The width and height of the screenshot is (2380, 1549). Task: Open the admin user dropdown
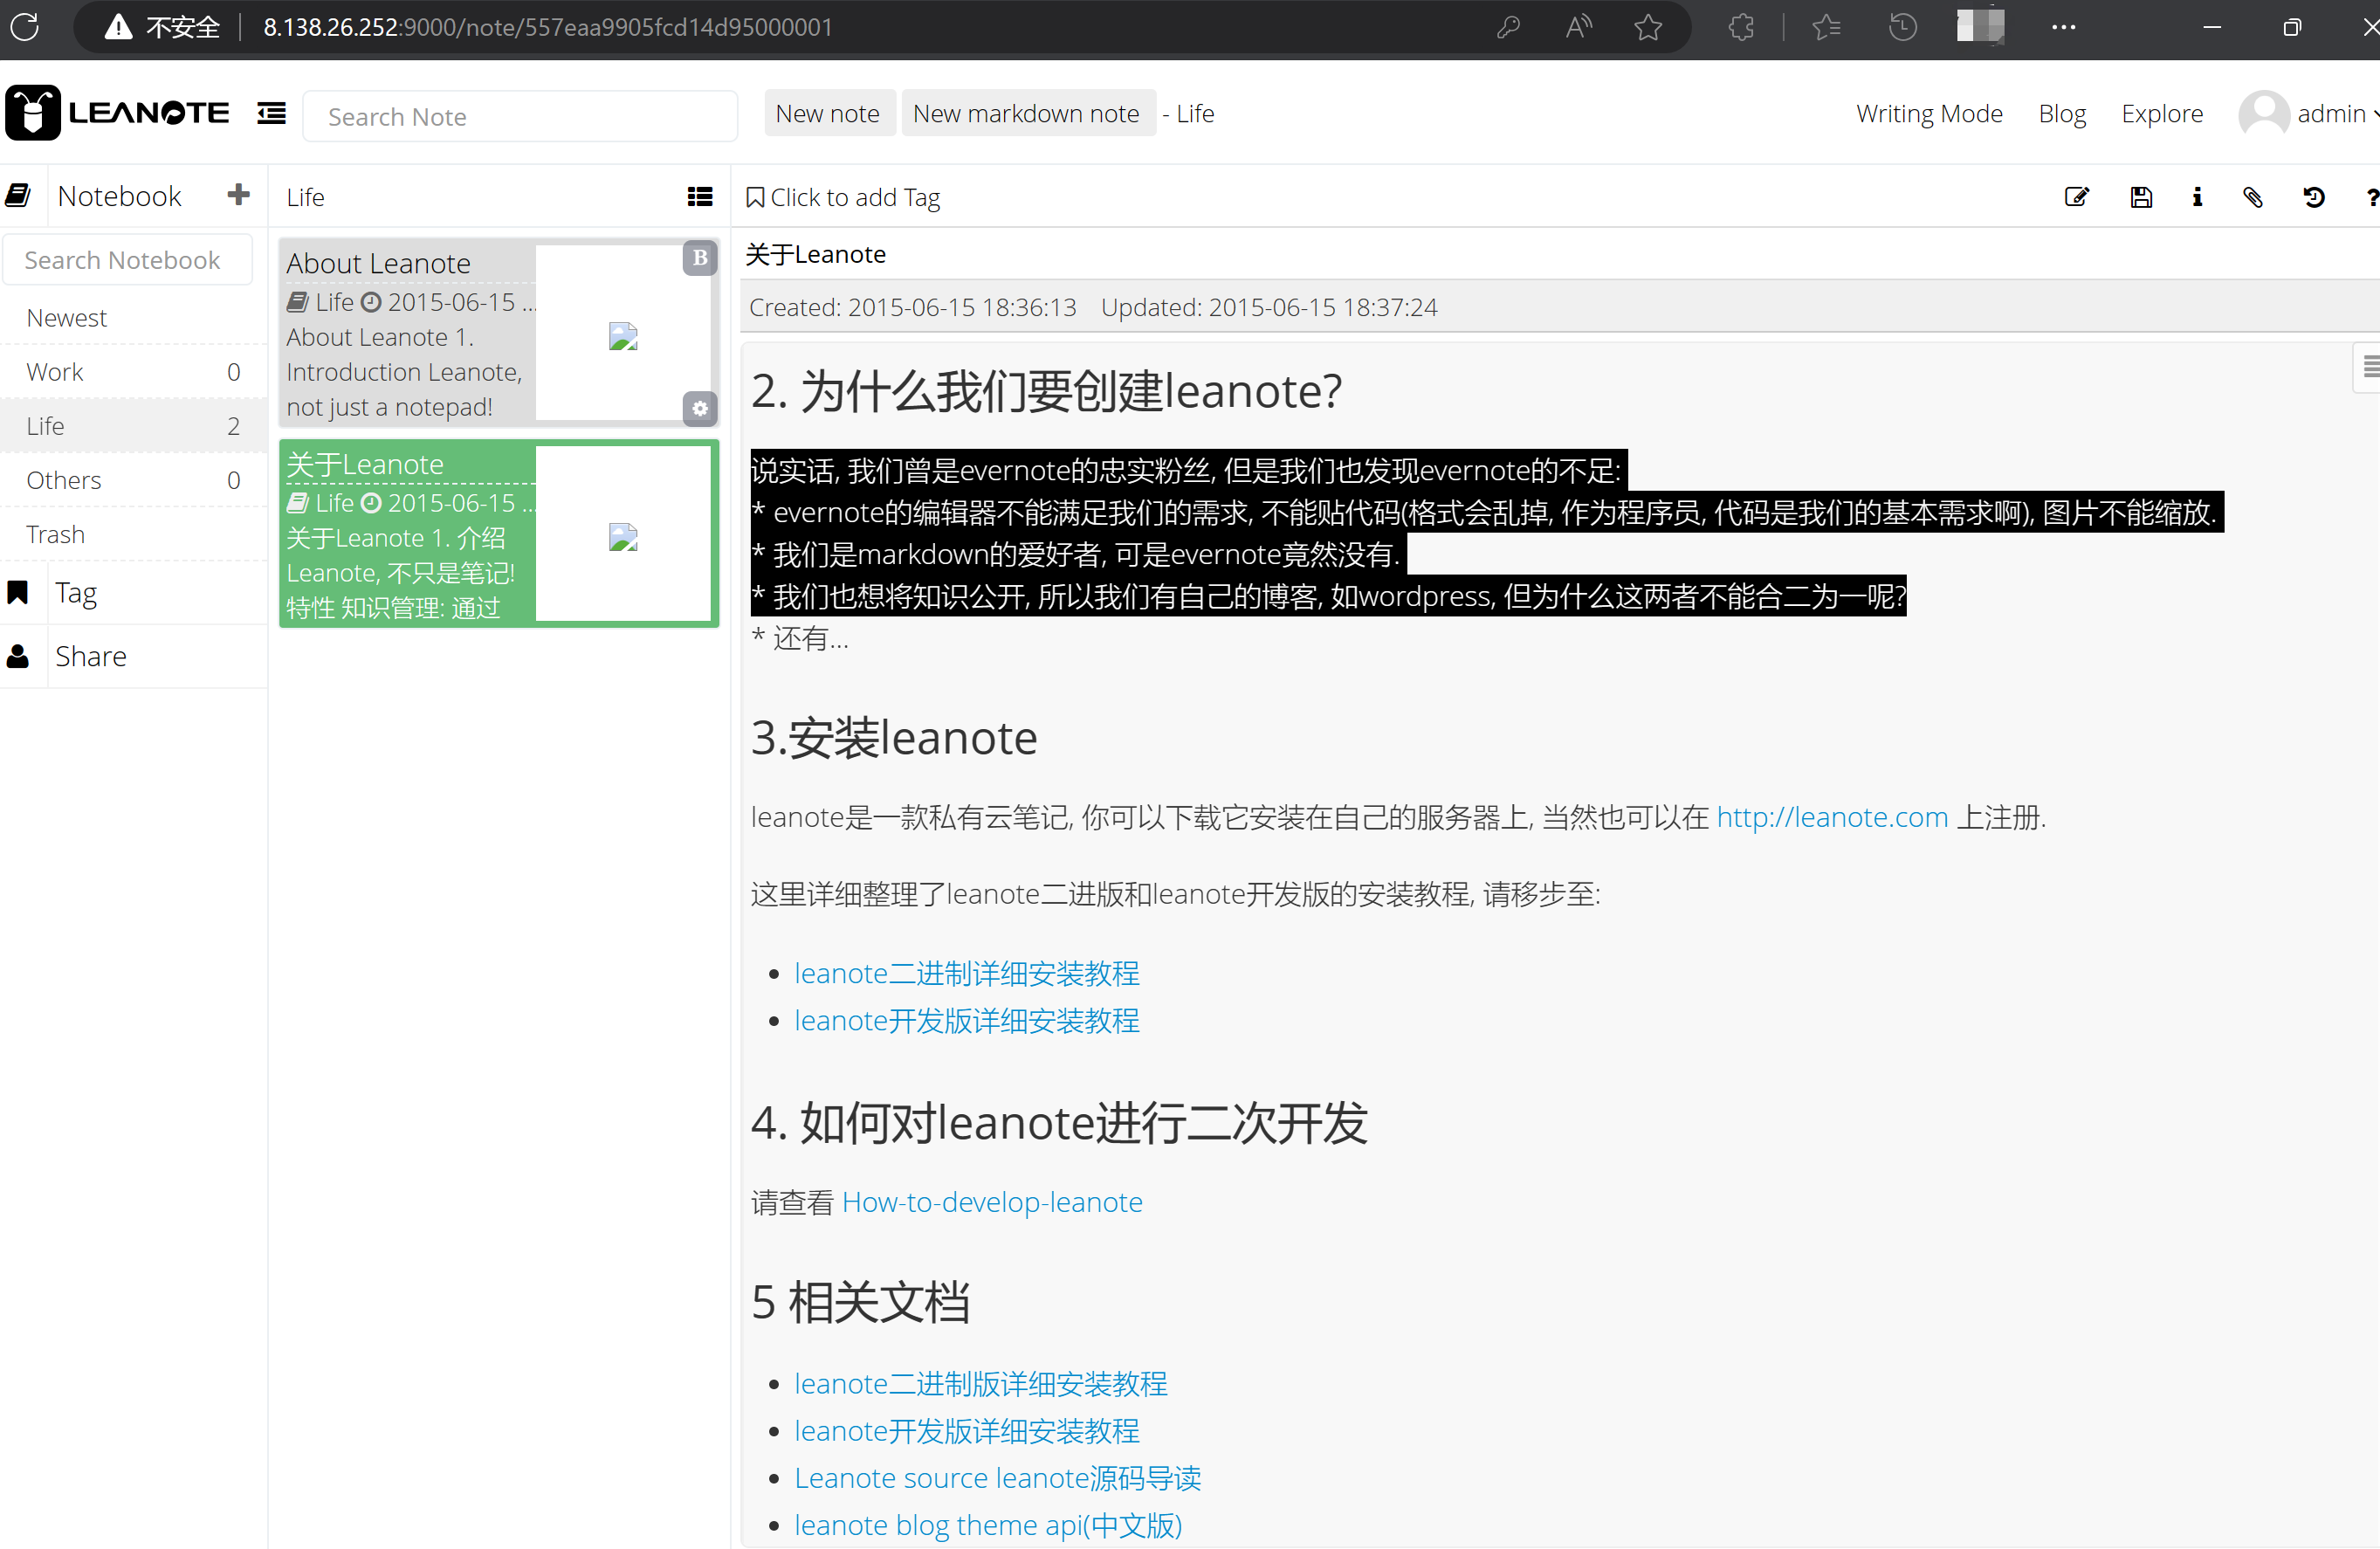click(x=2337, y=114)
